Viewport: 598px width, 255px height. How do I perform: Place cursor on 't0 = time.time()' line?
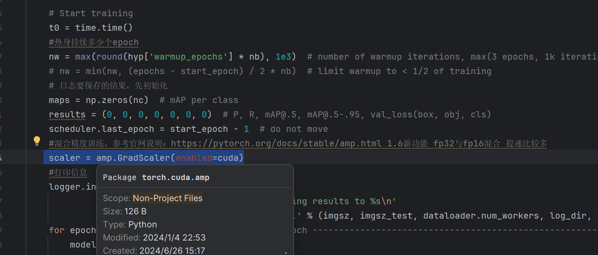91,28
